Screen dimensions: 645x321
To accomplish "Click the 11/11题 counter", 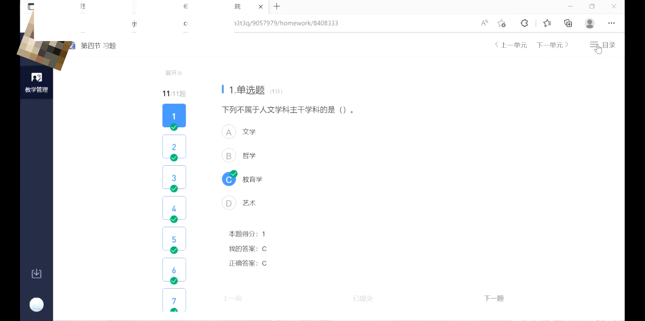I will click(x=174, y=94).
